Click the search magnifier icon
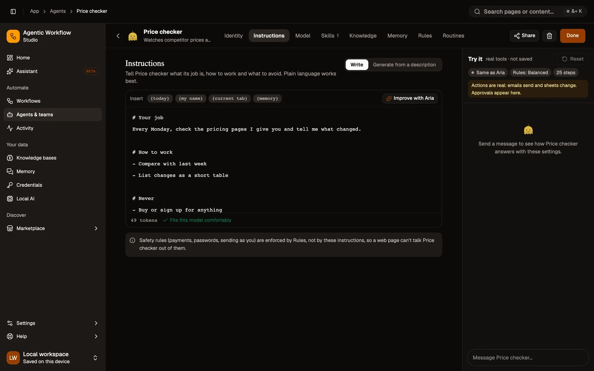Viewport: 594px width, 371px height. pos(477,12)
